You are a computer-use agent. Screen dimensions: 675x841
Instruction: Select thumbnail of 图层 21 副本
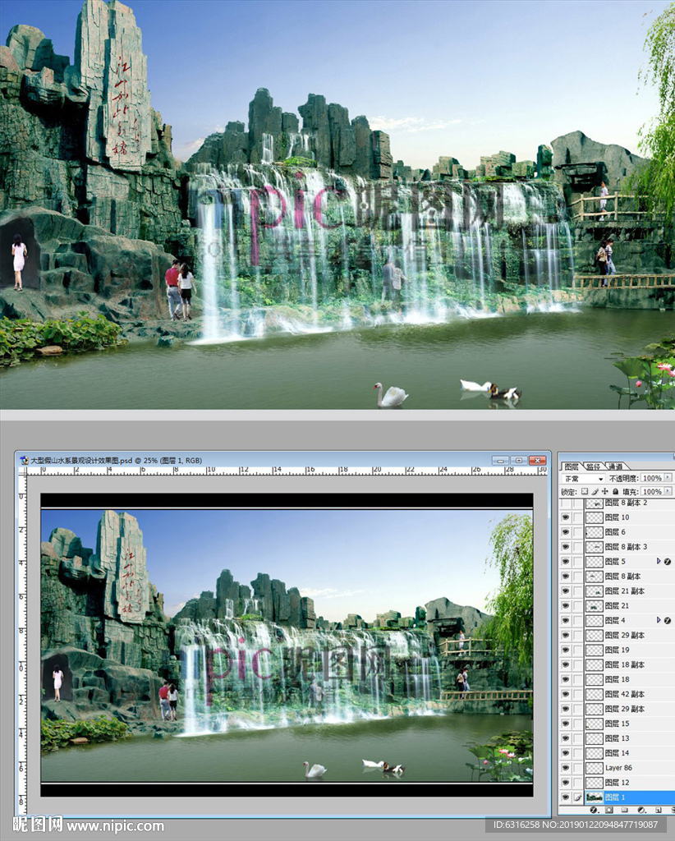coord(594,591)
